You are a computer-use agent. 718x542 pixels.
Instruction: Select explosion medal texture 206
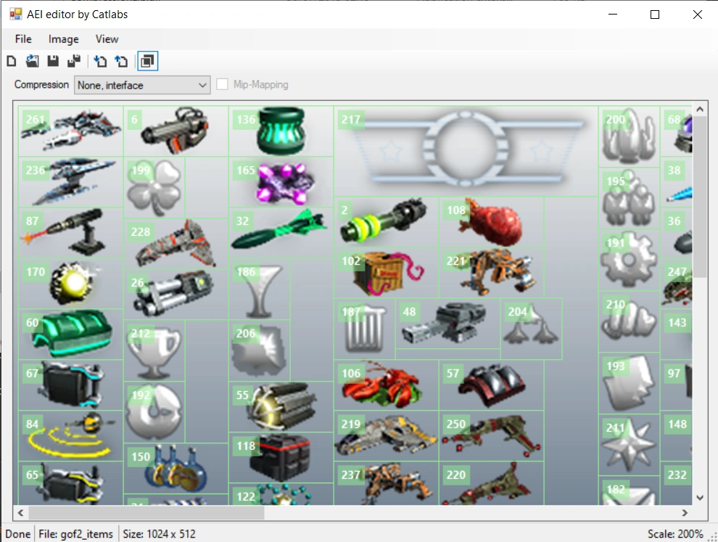260,350
